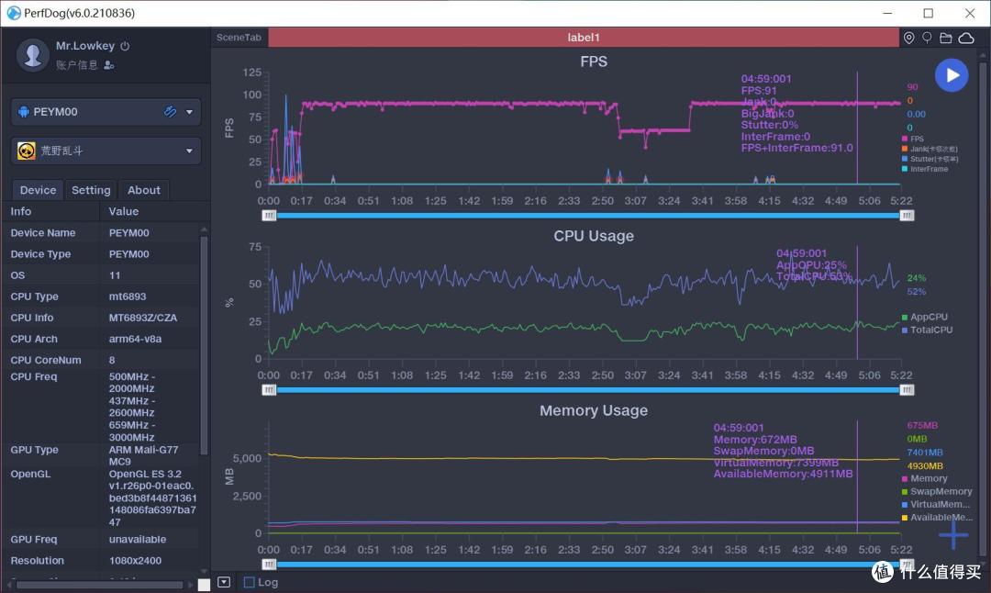Toggle the AvailableMe legend entry
991x593 pixels.
pos(937,517)
